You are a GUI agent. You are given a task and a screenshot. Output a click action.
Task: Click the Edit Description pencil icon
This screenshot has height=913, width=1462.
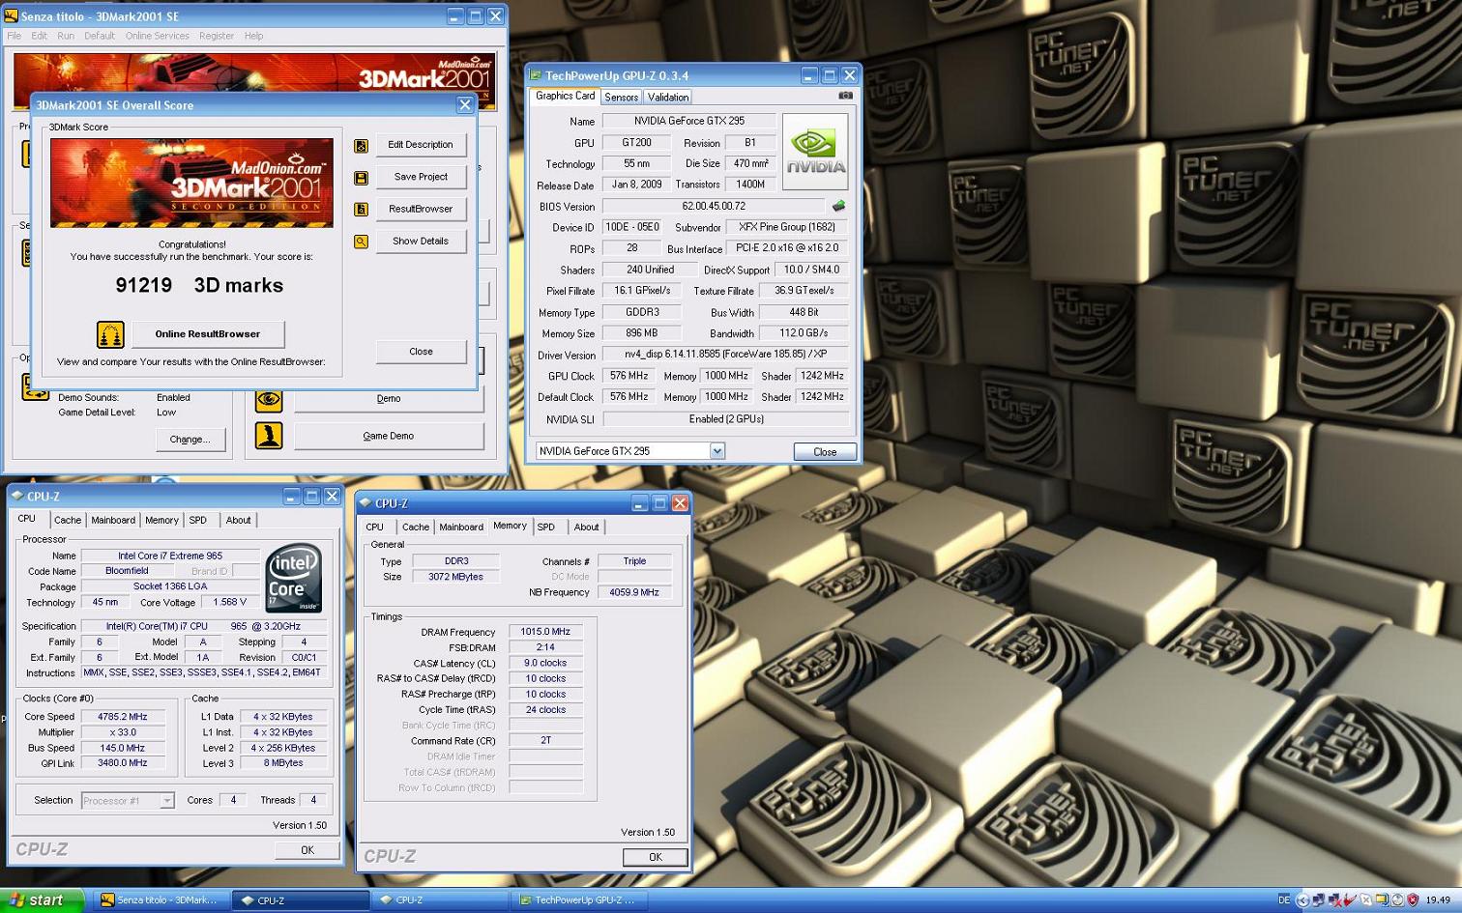(x=361, y=146)
